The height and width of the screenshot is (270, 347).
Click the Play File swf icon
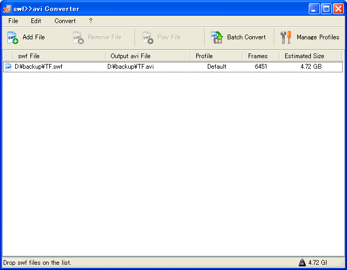coord(148,37)
